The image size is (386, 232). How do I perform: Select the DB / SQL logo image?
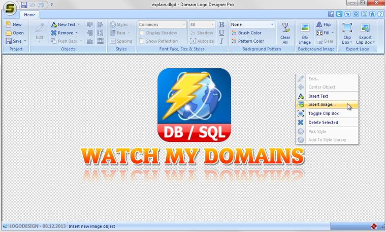click(x=194, y=105)
